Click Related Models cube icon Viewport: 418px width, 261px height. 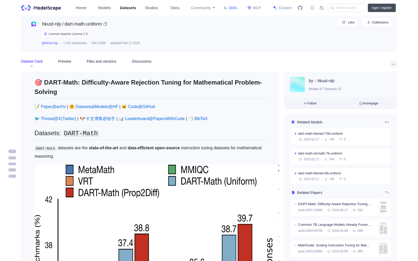[x=293, y=122]
